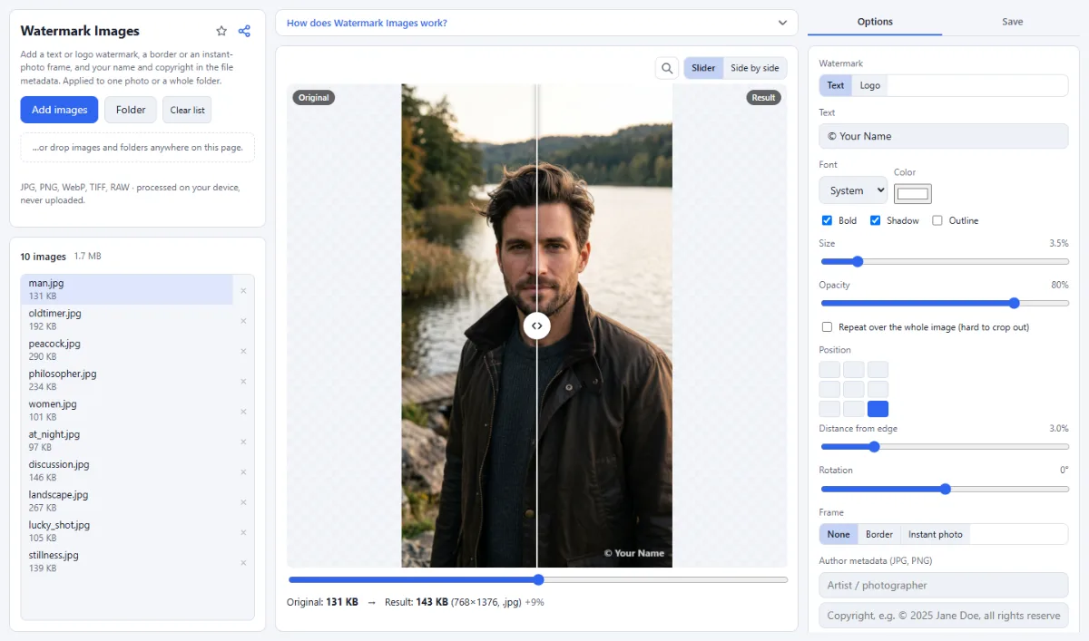
Task: Click the Folder button
Action: pos(131,110)
